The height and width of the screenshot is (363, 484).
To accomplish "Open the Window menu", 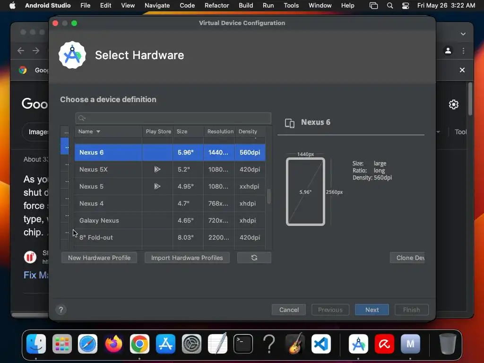I will click(320, 6).
